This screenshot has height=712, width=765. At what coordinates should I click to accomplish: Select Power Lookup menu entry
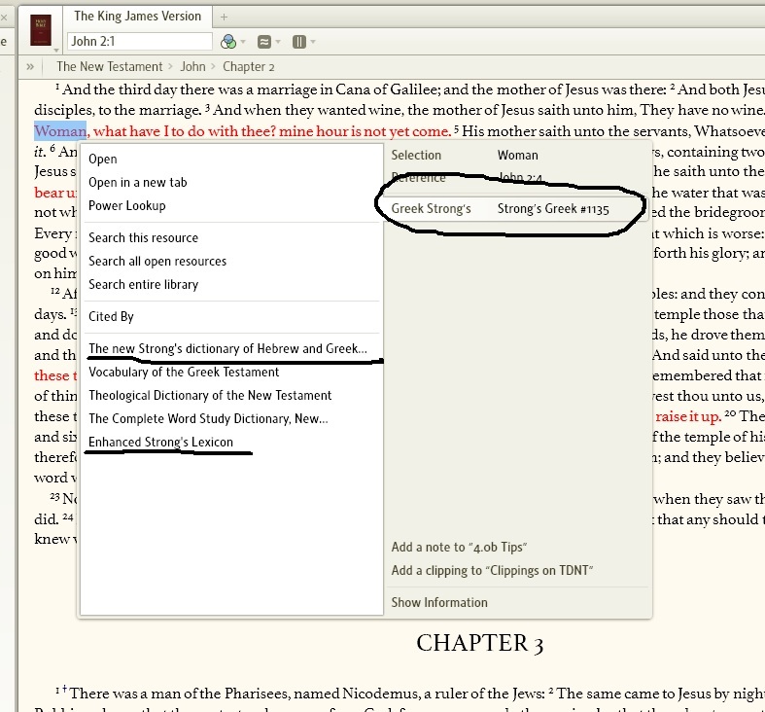pyautogui.click(x=126, y=205)
